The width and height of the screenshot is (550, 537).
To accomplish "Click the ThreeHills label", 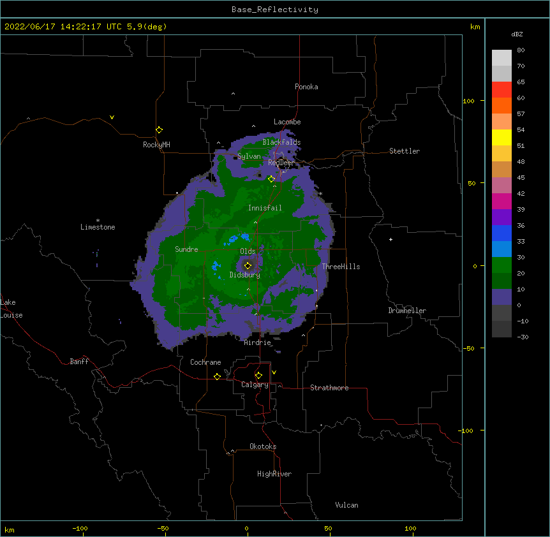I will point(341,267).
